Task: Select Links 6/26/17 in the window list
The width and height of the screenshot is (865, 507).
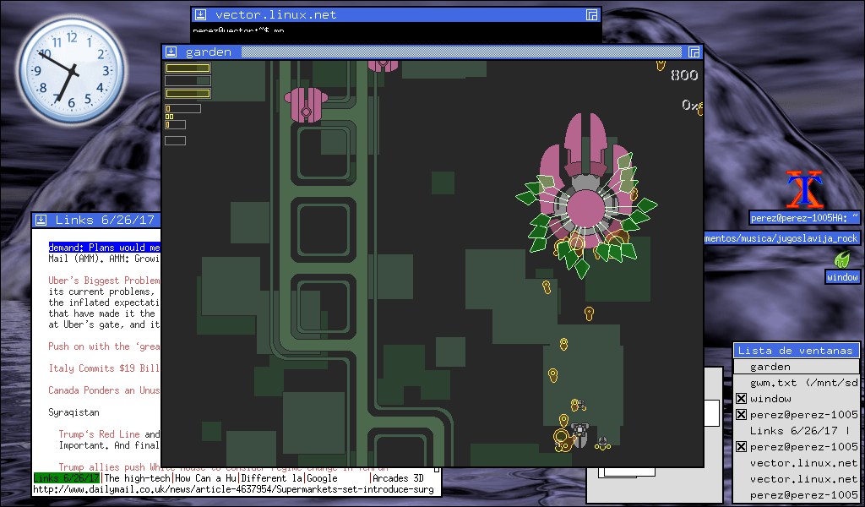Action: (x=796, y=430)
